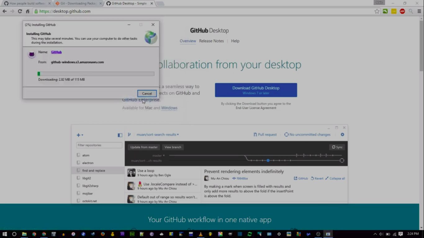Expand the master branch dropdown arrow
The height and width of the screenshot is (238, 424).
(x=164, y=156)
